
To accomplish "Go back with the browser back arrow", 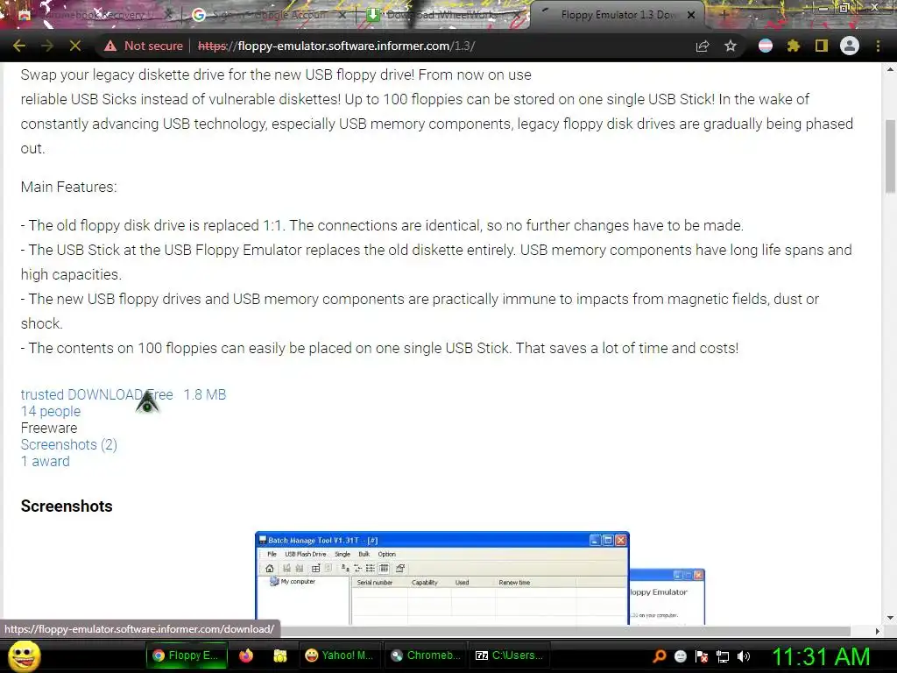I will (x=19, y=46).
